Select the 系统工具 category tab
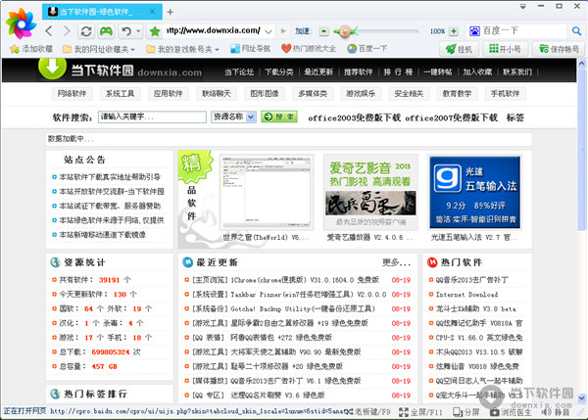 [120, 94]
